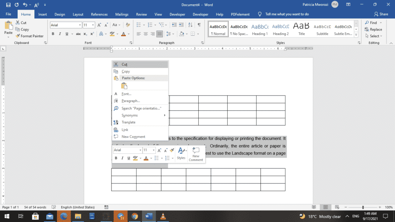
Task: Click Replace in the Editing group
Action: tap(373, 29)
